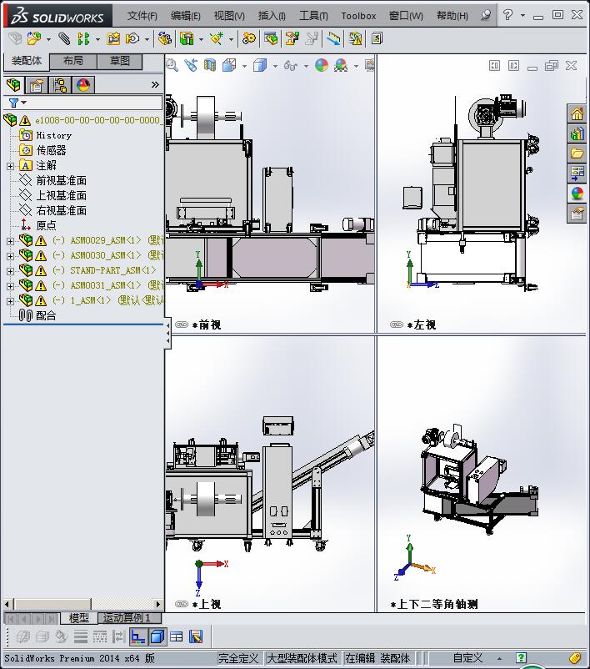Open the Design Library task pane
The image size is (590, 669).
click(x=577, y=133)
